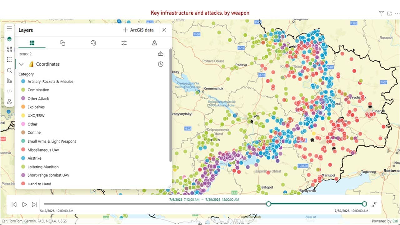Activate the rectangle selection tool
400x225 pixels.
point(9,60)
